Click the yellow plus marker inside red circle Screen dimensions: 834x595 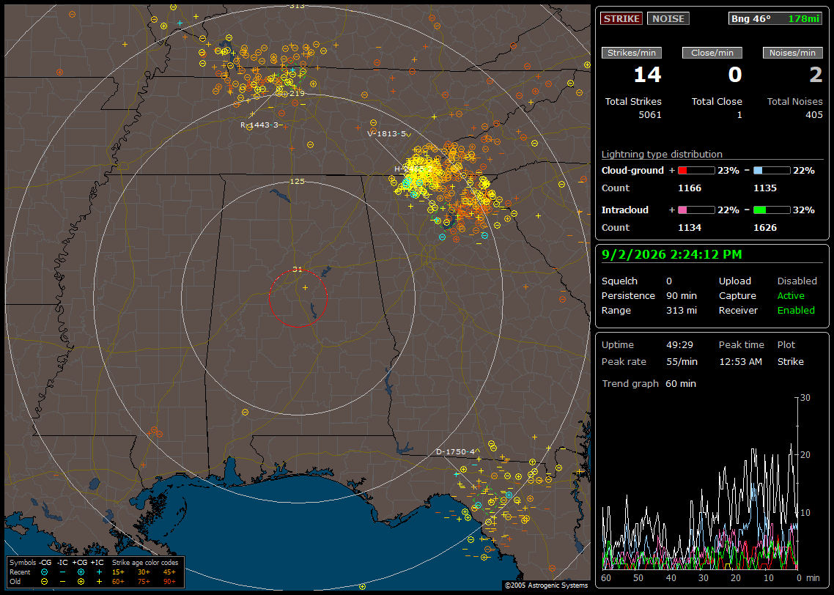click(306, 287)
